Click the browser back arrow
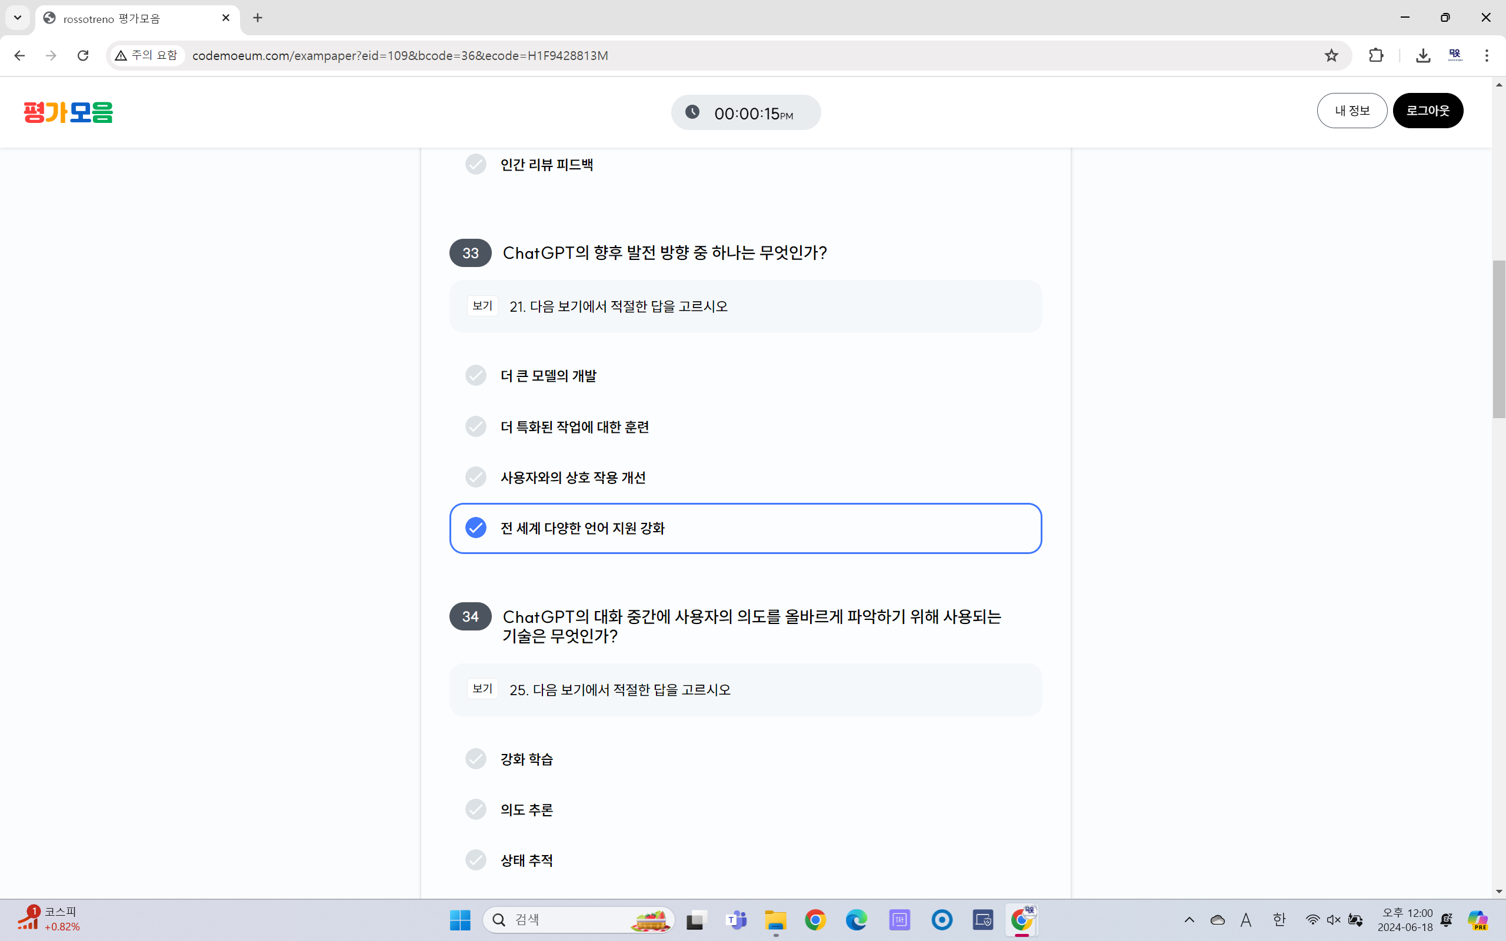The image size is (1506, 941). [x=19, y=55]
